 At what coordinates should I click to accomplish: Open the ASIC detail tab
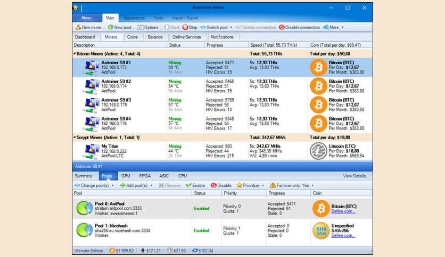pyautogui.click(x=164, y=176)
